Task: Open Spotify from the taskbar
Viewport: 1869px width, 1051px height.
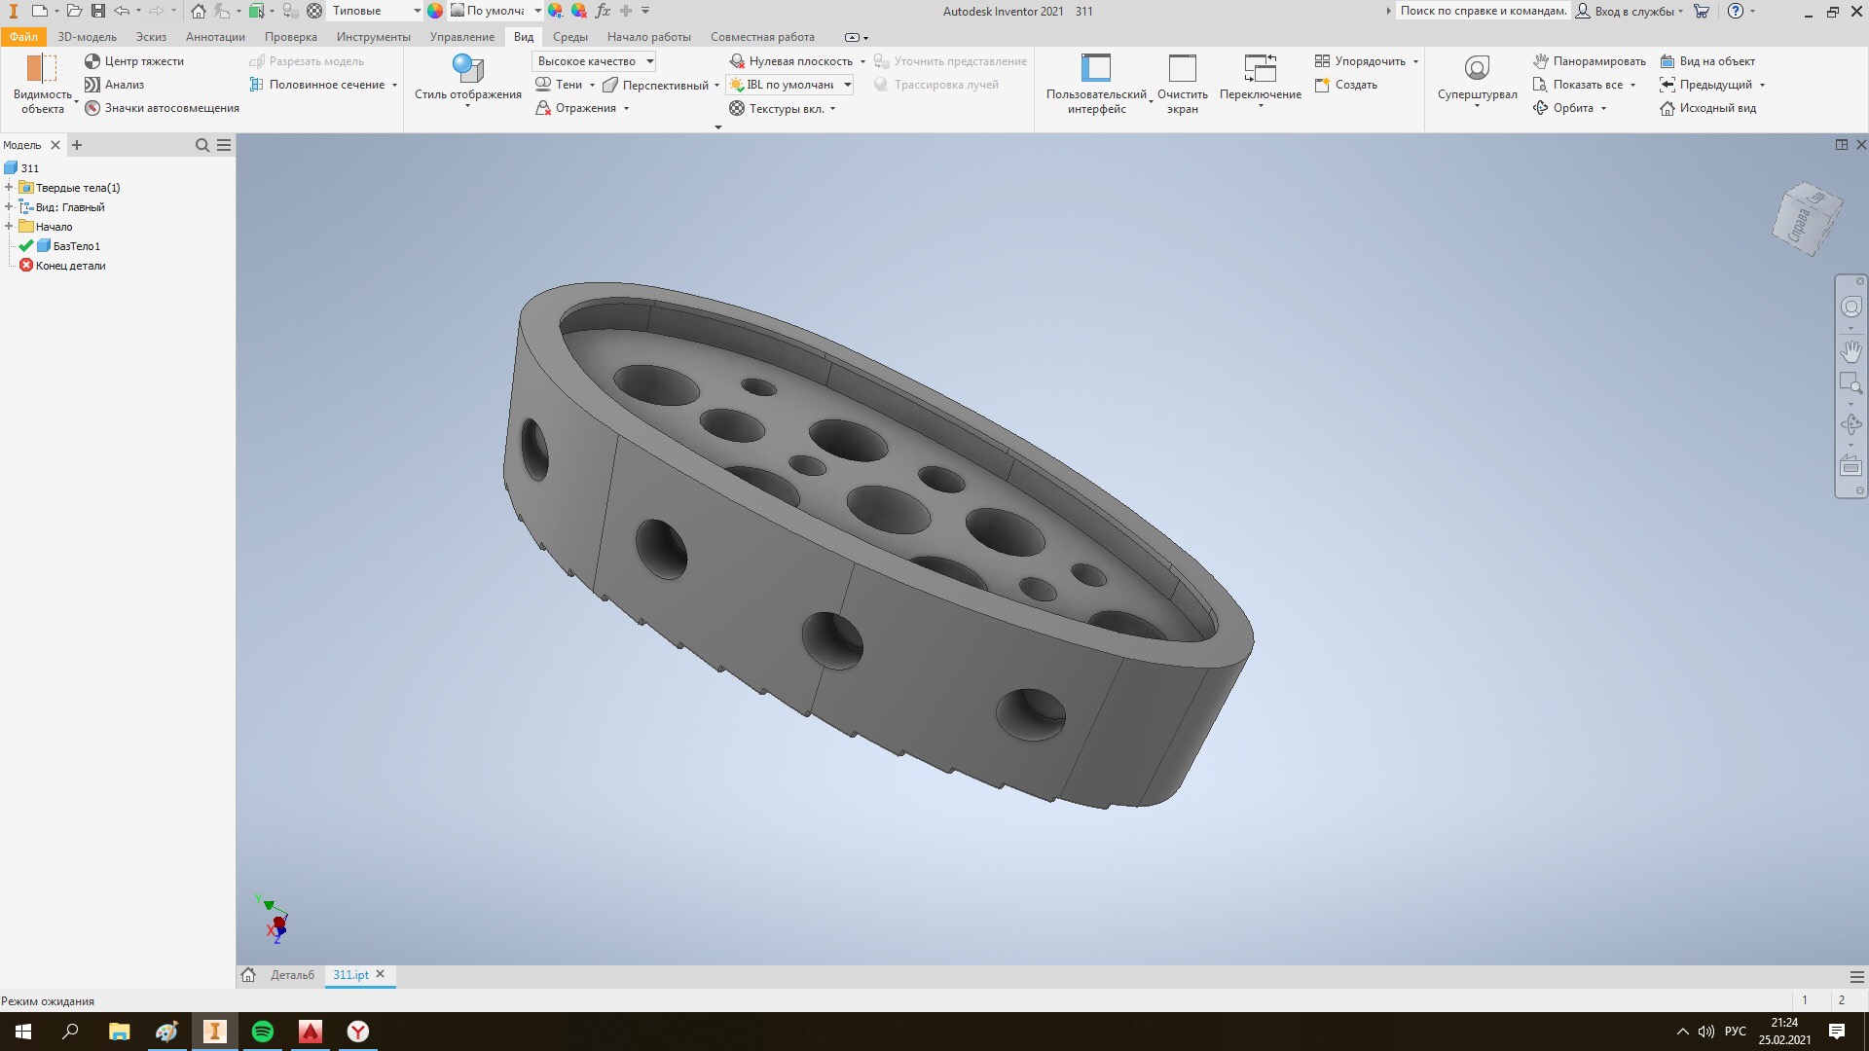Action: (263, 1032)
